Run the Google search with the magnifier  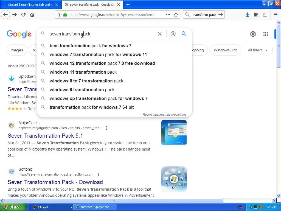(184, 34)
